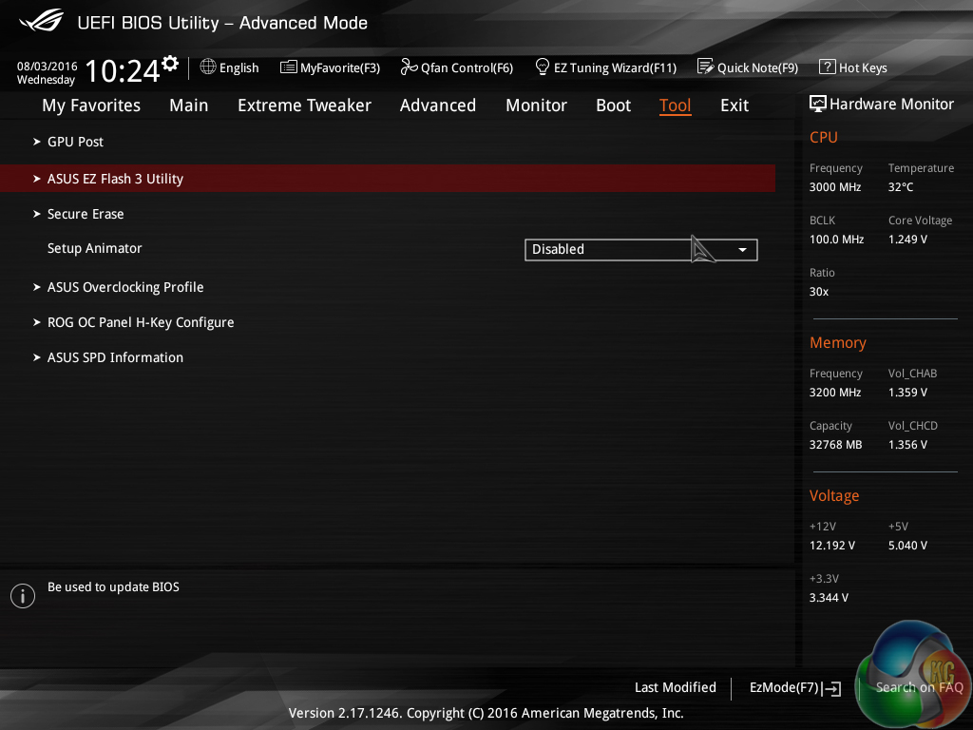Image resolution: width=973 pixels, height=730 pixels.
Task: Expand the ASUS EZ Flash 3 Utility arrow
Action: coord(37,179)
